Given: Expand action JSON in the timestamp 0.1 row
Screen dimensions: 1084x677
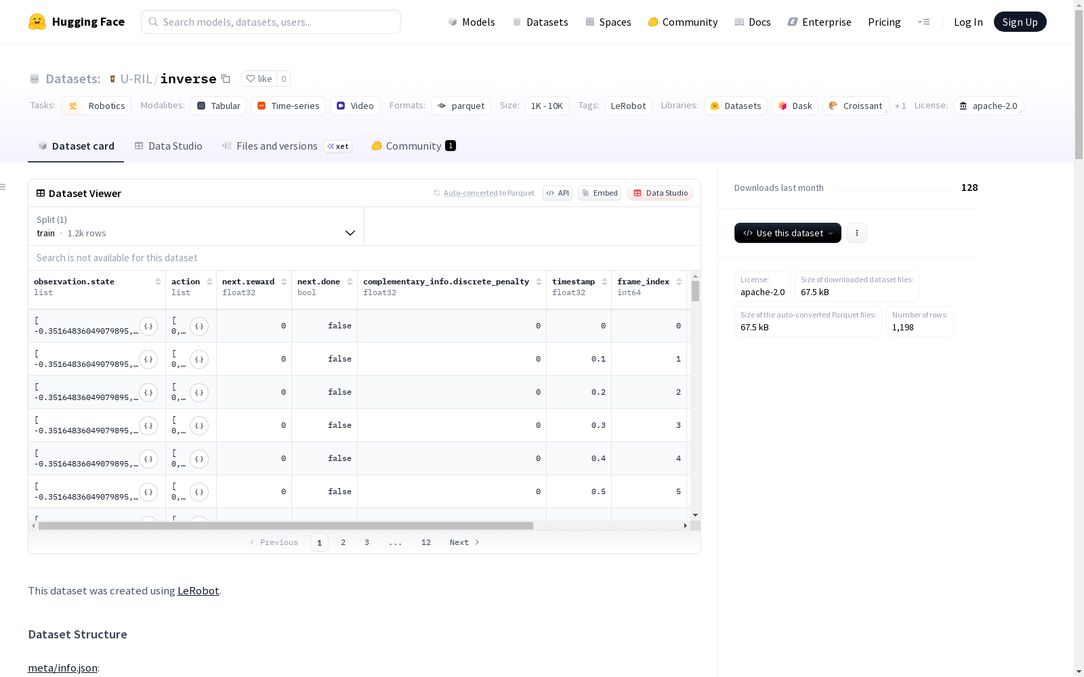Looking at the screenshot, I should (x=199, y=359).
